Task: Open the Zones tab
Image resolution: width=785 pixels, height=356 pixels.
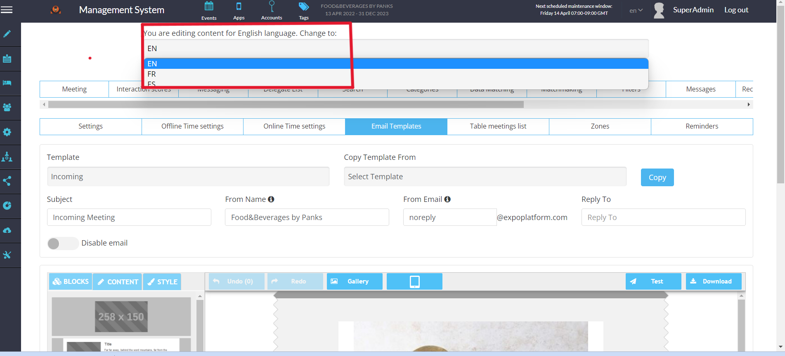Action: pyautogui.click(x=600, y=126)
